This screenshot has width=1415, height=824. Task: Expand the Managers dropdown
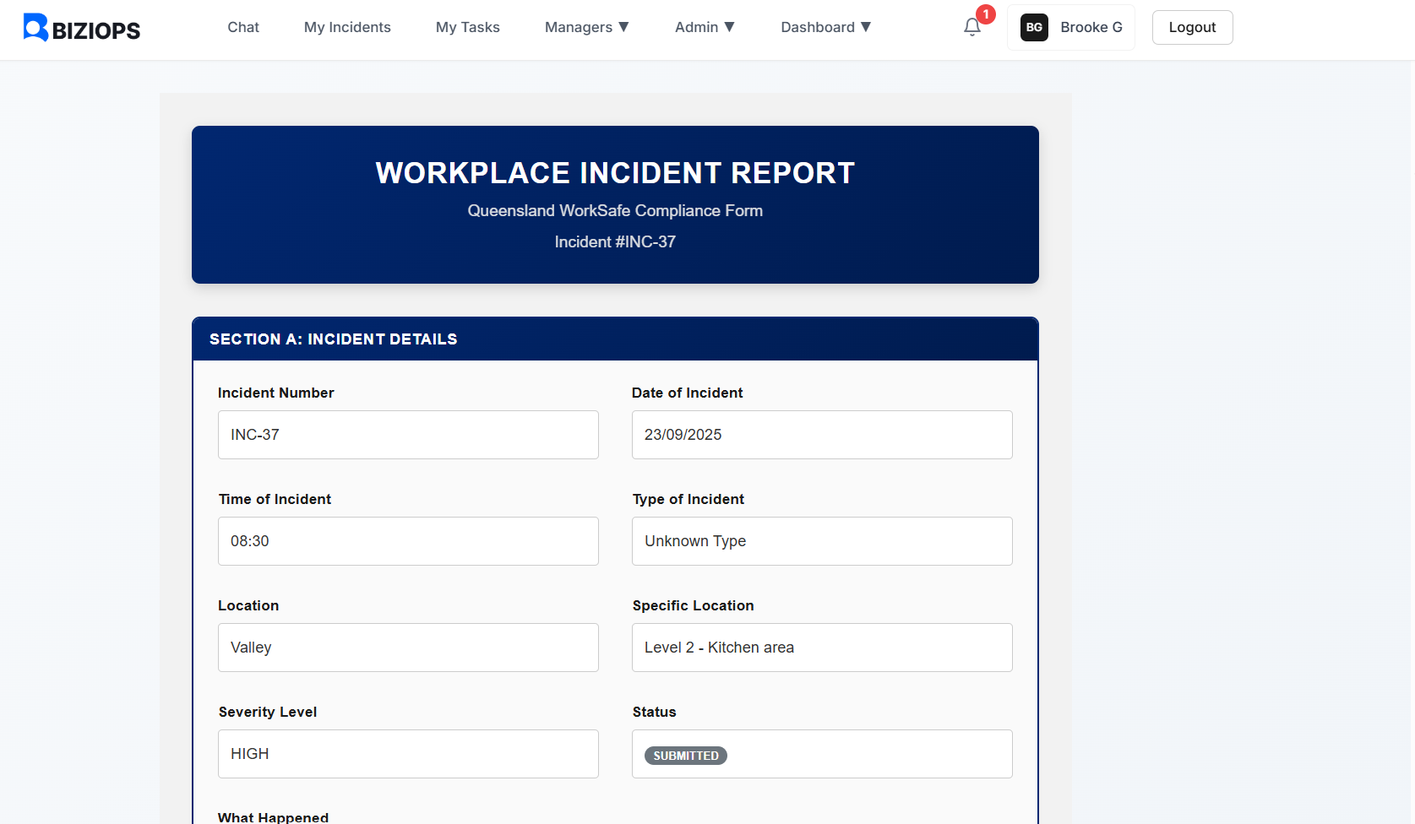(586, 27)
